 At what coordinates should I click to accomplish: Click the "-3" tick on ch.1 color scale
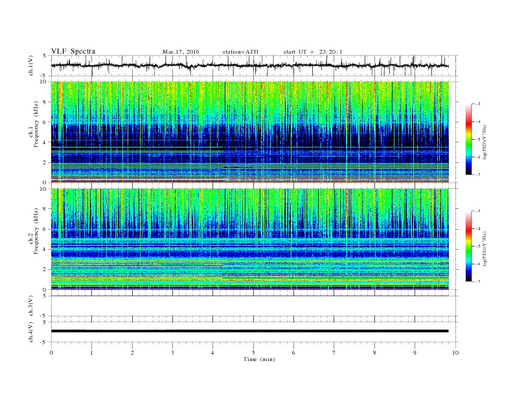tap(477, 104)
